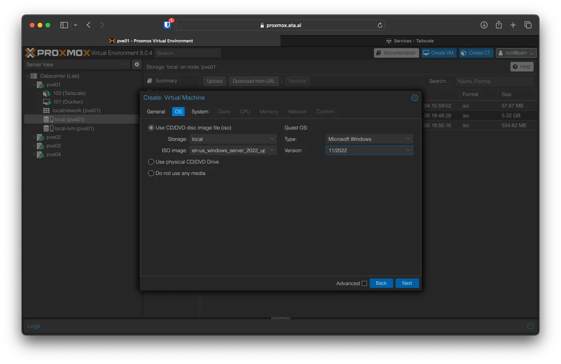Switch to the Services - Tailscale browser tab
Viewport: 561px width, 364px height.
coord(410,41)
